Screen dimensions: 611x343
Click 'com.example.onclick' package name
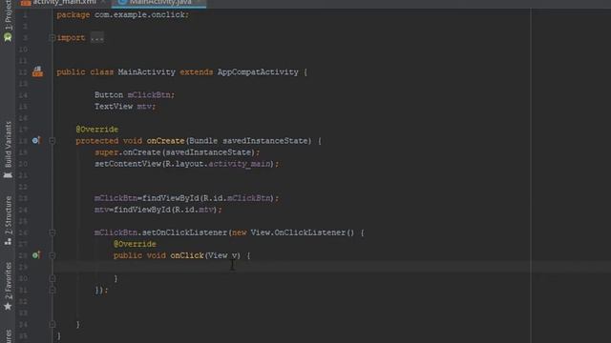click(x=140, y=15)
